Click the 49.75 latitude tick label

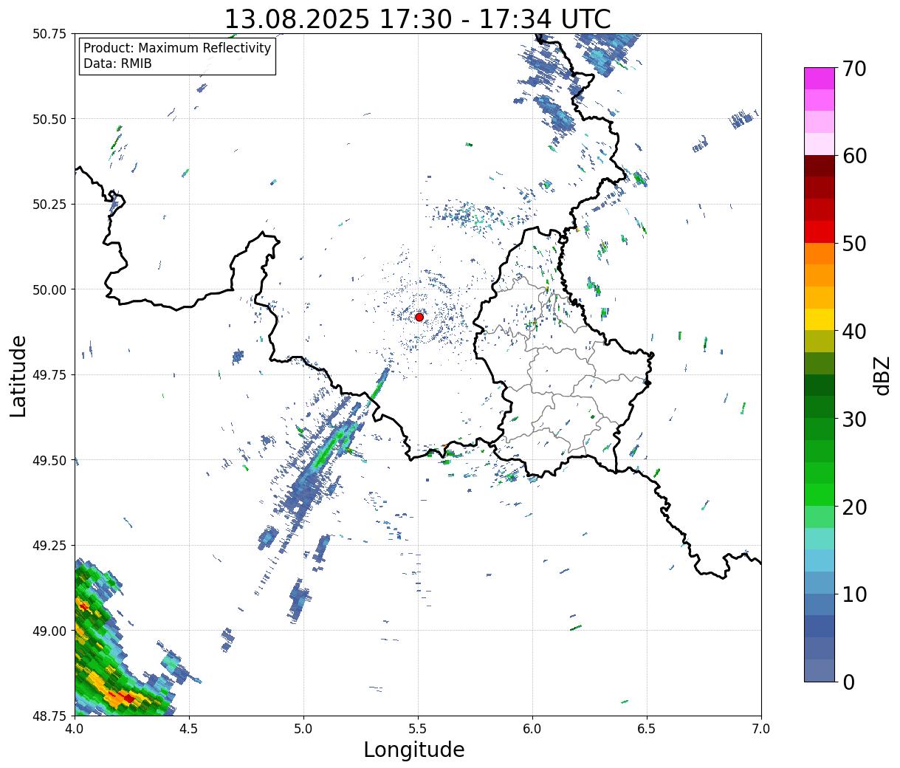(49, 375)
